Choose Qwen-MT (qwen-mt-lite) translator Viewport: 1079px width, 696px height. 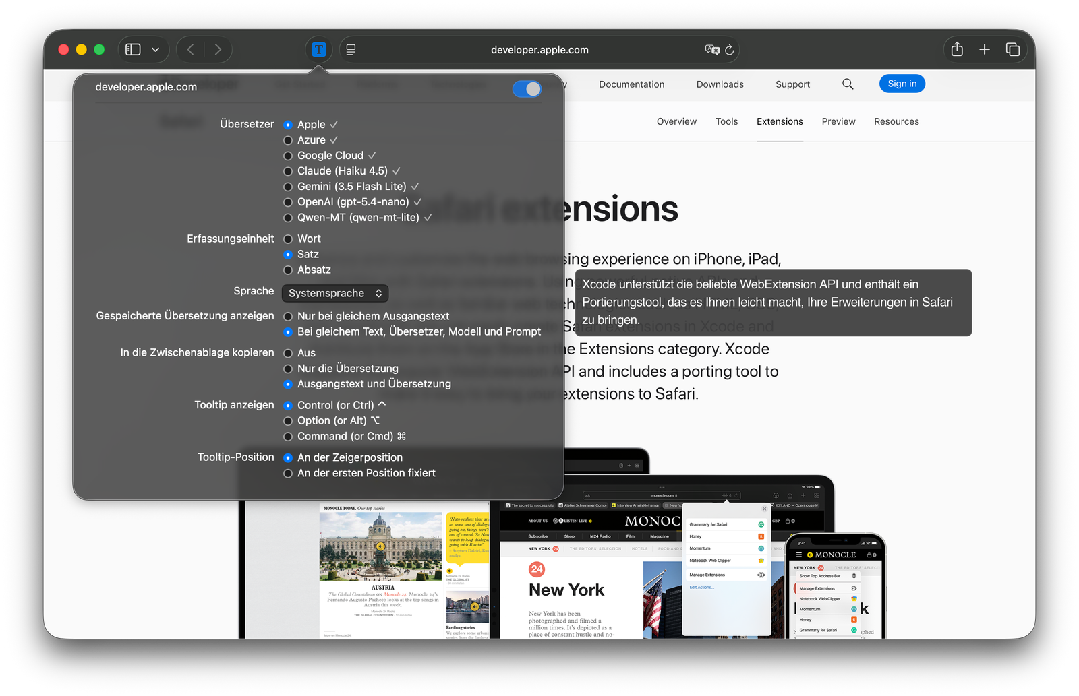pyautogui.click(x=288, y=218)
